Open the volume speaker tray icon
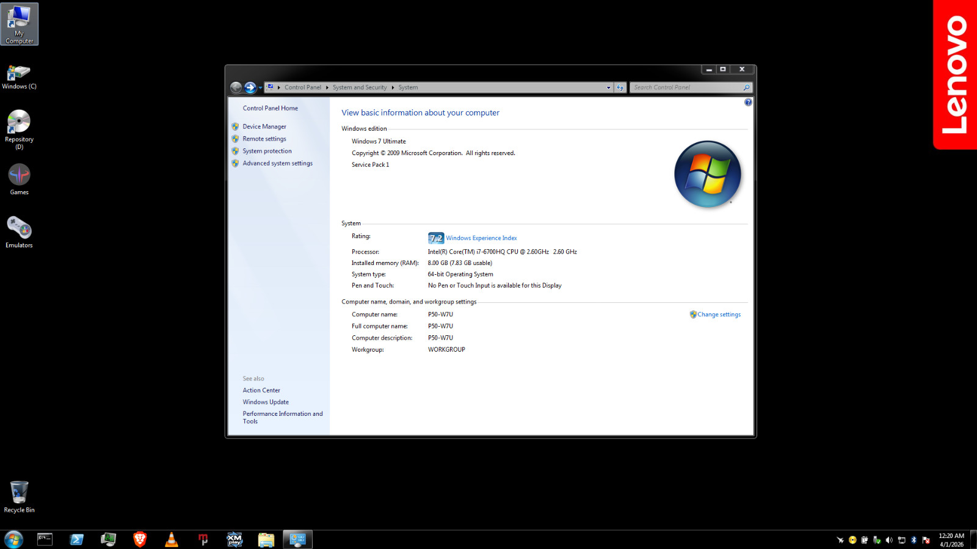The width and height of the screenshot is (977, 549). [889, 540]
